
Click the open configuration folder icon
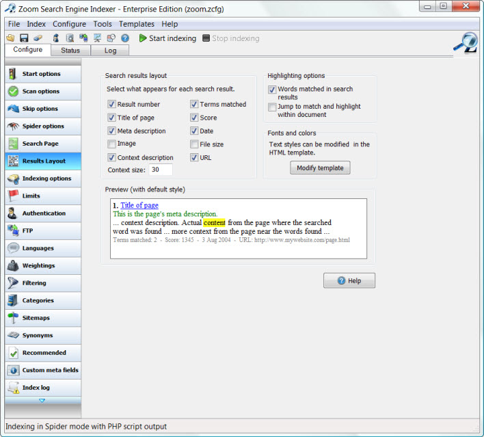coord(10,38)
